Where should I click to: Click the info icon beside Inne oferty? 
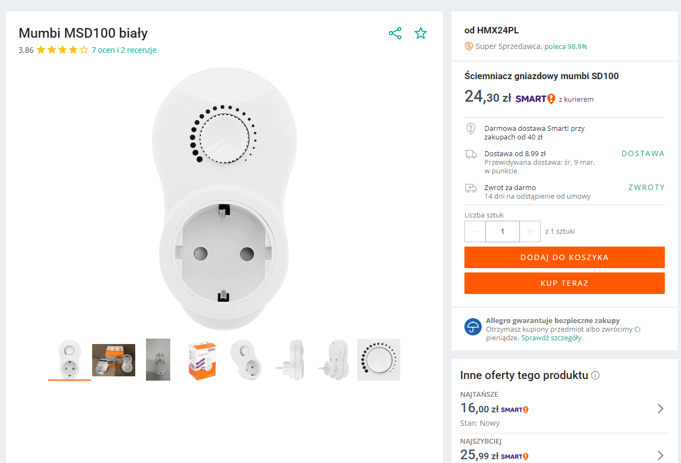(x=595, y=375)
